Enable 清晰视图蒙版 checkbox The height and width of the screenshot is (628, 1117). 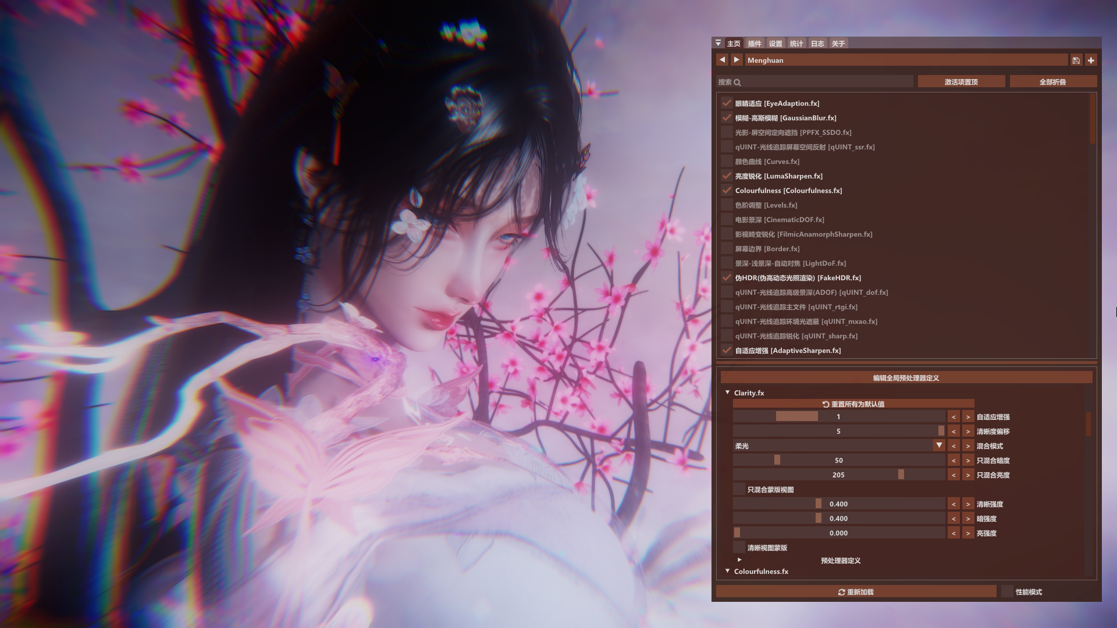click(x=739, y=547)
